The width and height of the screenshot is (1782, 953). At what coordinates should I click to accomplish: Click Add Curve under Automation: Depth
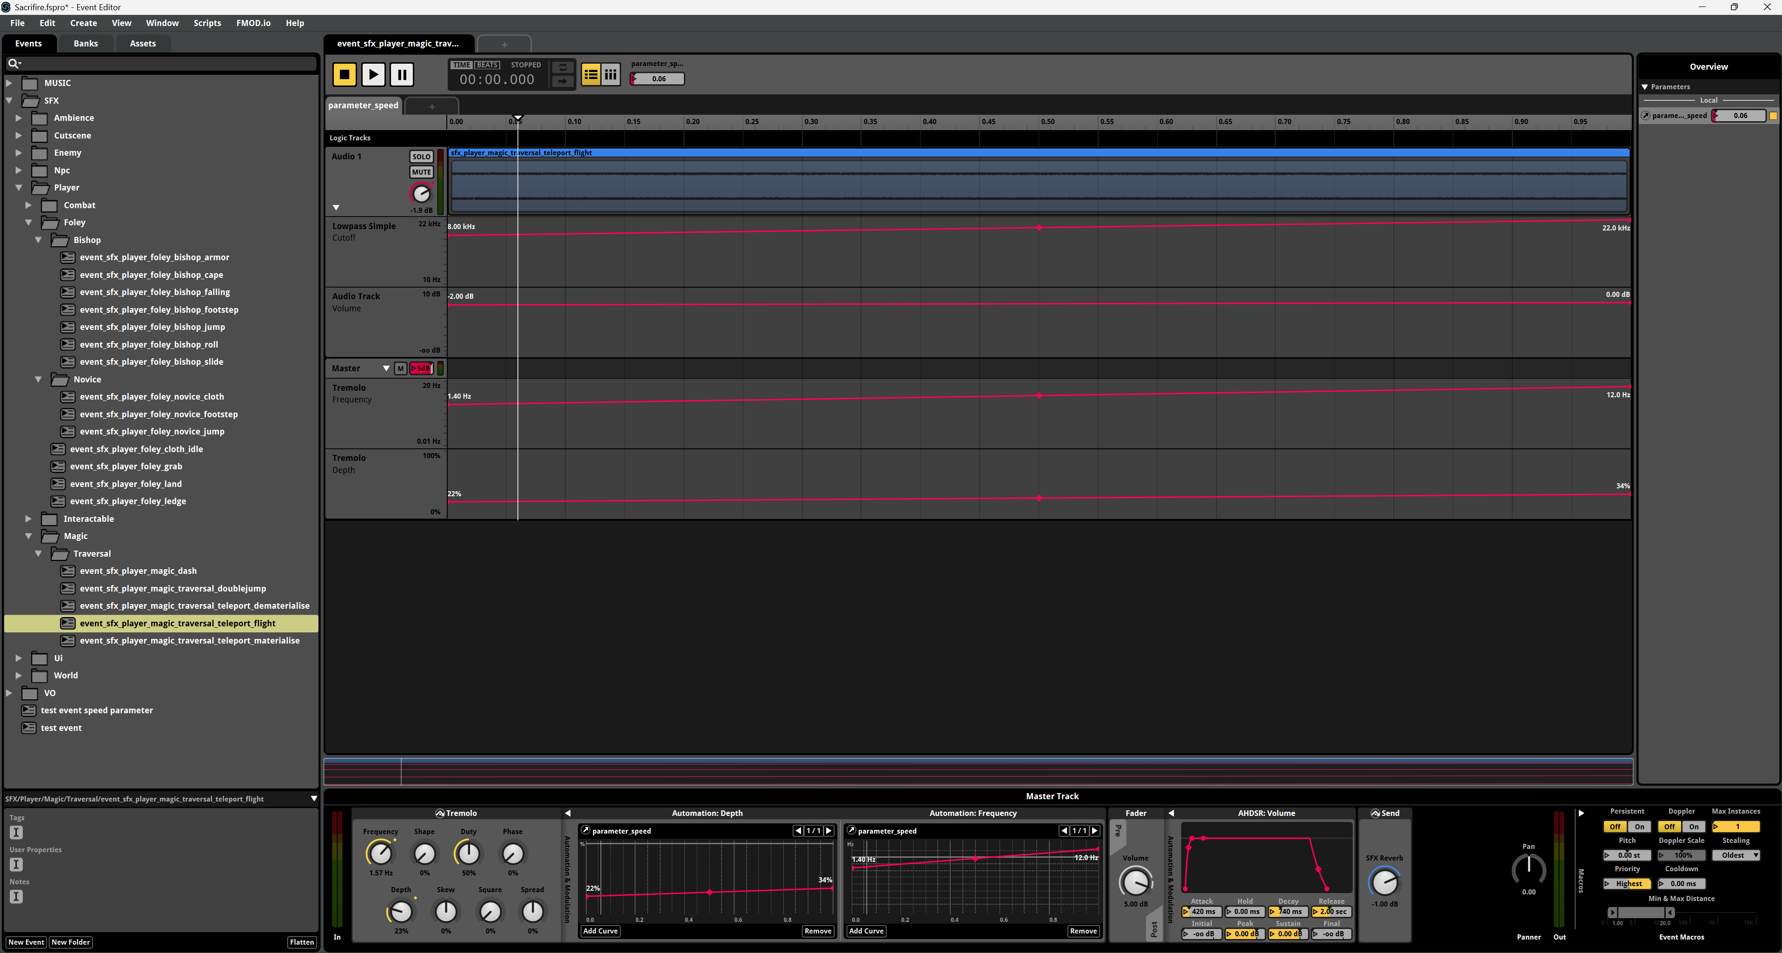pyautogui.click(x=600, y=931)
